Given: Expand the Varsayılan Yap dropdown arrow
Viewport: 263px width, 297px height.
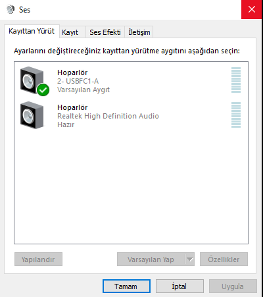Looking at the screenshot, I should (190, 259).
